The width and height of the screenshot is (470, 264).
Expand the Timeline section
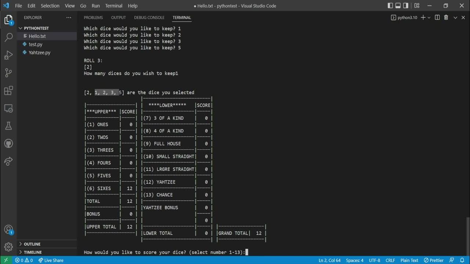47,252
